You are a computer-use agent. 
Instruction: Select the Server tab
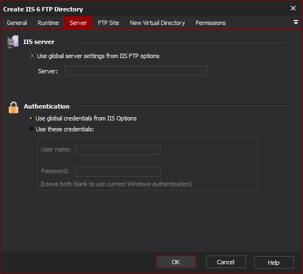click(78, 23)
